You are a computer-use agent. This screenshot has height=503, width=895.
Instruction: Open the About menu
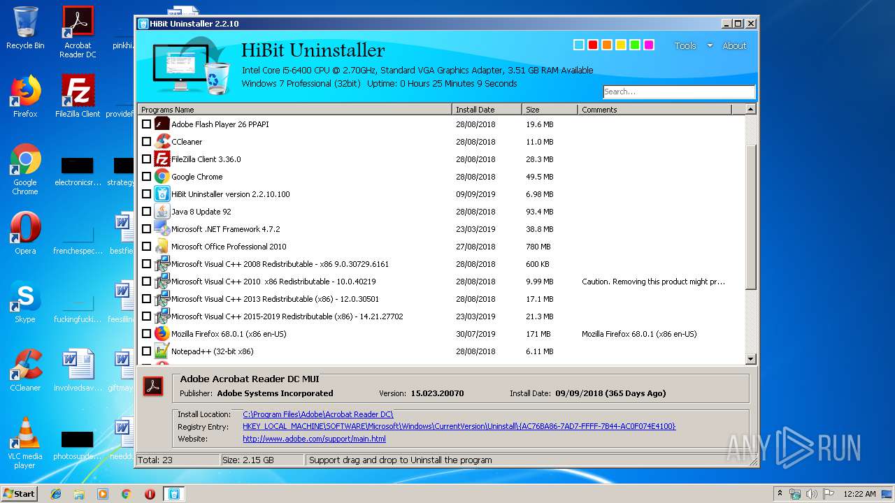click(x=734, y=45)
